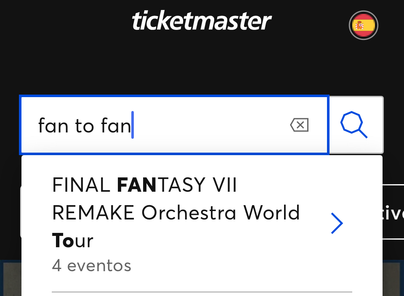
Task: Click the partially visible button at right edge
Action: point(393,212)
